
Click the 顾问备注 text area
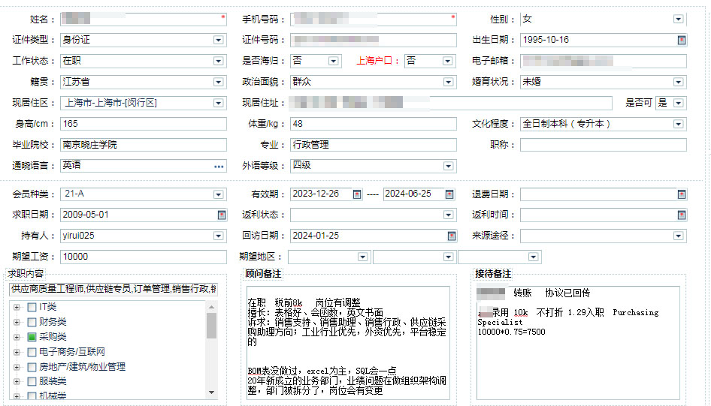click(348, 343)
